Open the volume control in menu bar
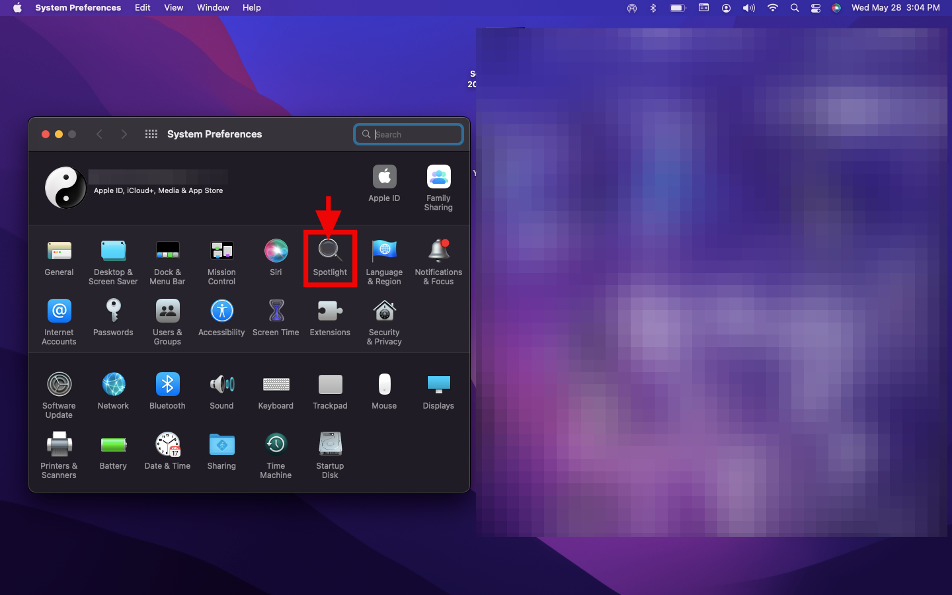The width and height of the screenshot is (952, 595). (x=748, y=8)
